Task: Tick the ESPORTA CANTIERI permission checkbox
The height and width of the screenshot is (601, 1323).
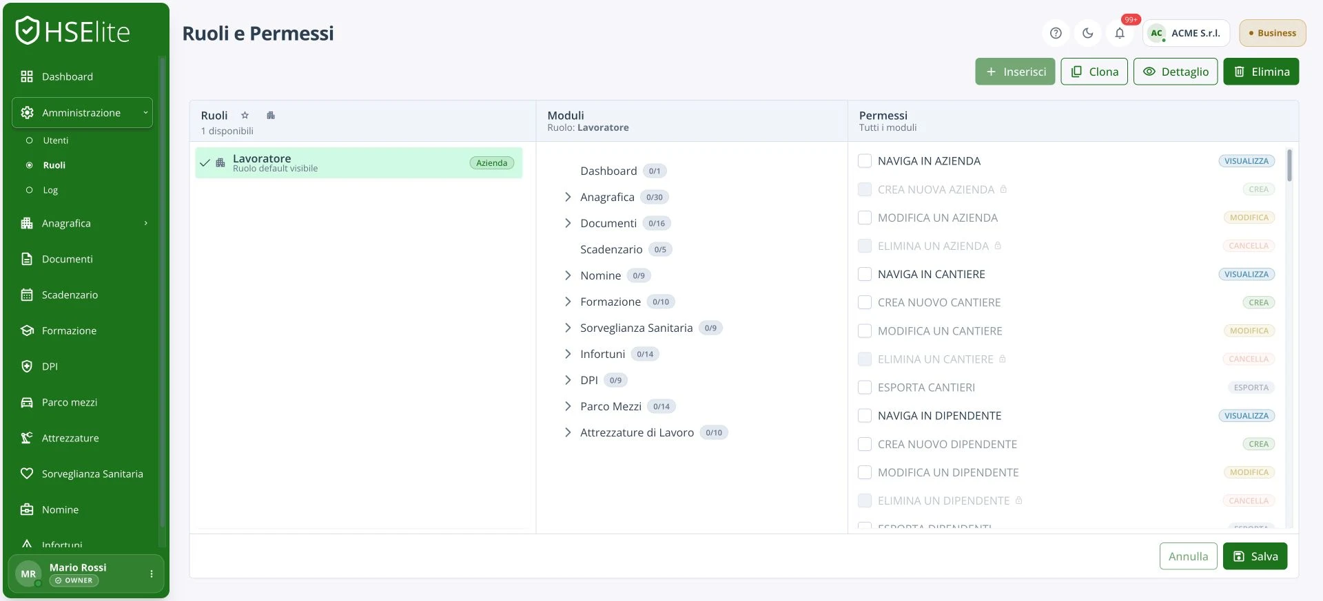Action: click(x=865, y=388)
